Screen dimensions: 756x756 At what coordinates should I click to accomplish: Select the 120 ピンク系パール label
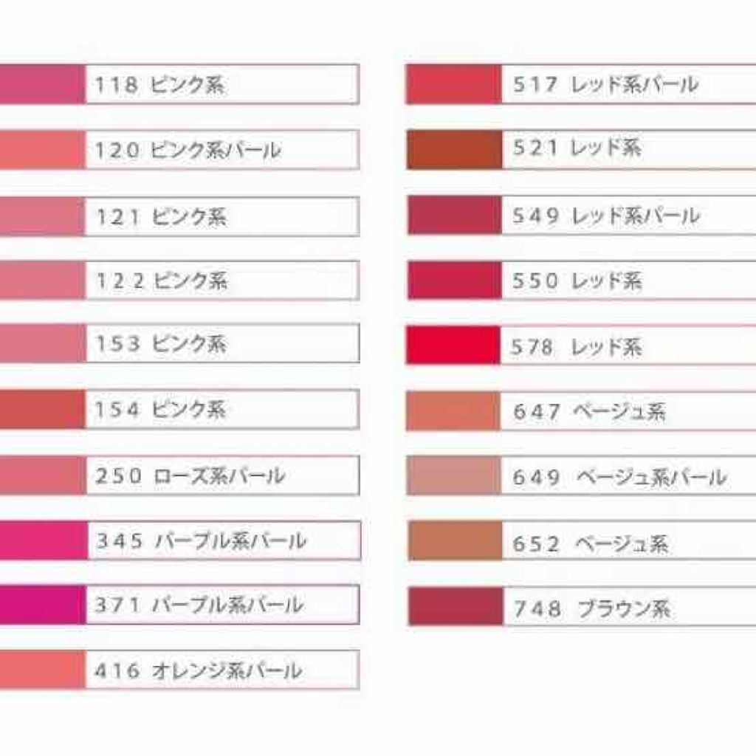tap(221, 150)
